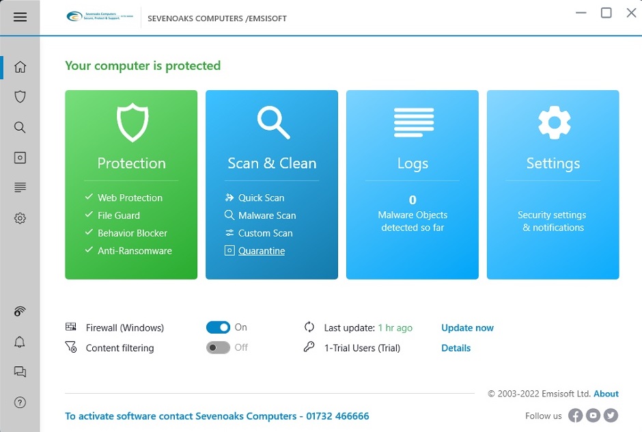Screen dimensions: 642x432
Task: Turn off Firewall (Windows) switch
Action: 219,327
